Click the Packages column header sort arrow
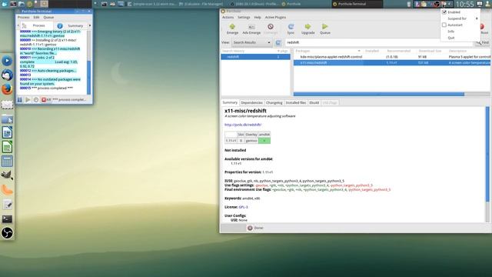This screenshot has width=492, height=277. pos(359,51)
